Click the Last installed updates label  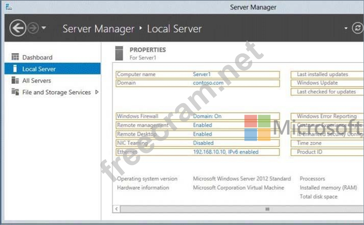click(x=323, y=74)
